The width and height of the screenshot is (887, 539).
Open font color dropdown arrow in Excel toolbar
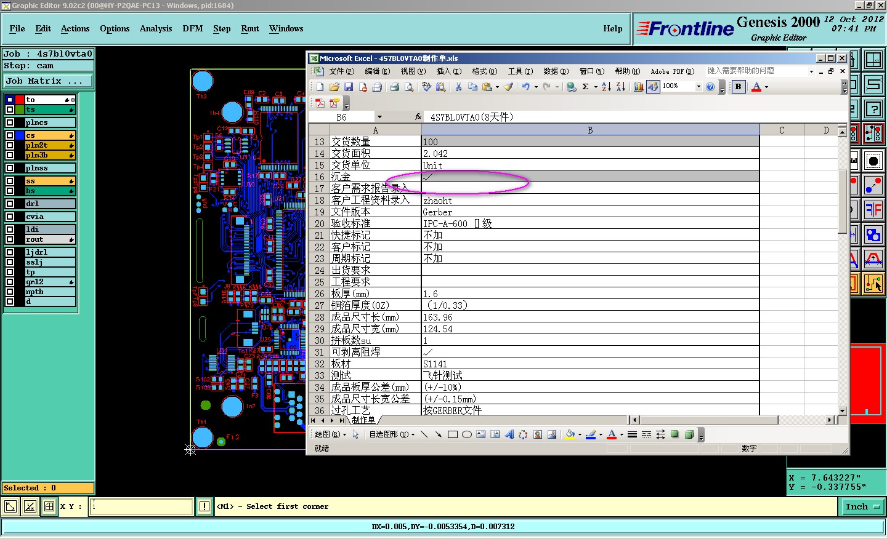(766, 87)
